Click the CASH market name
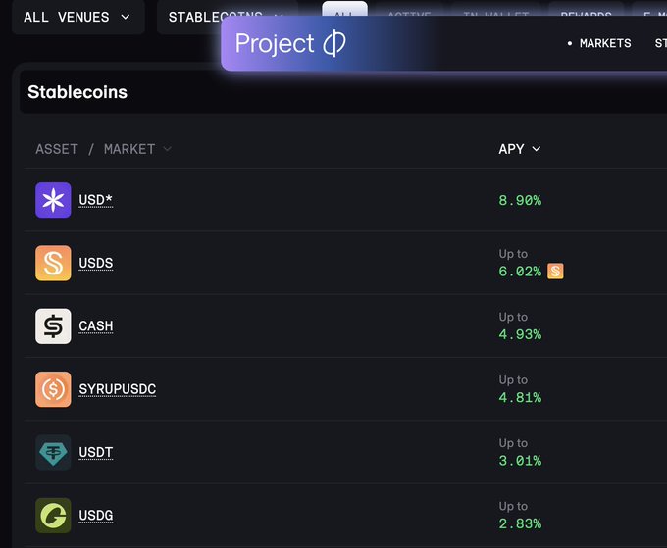Screen dimensions: 667x548 pyautogui.click(x=96, y=326)
